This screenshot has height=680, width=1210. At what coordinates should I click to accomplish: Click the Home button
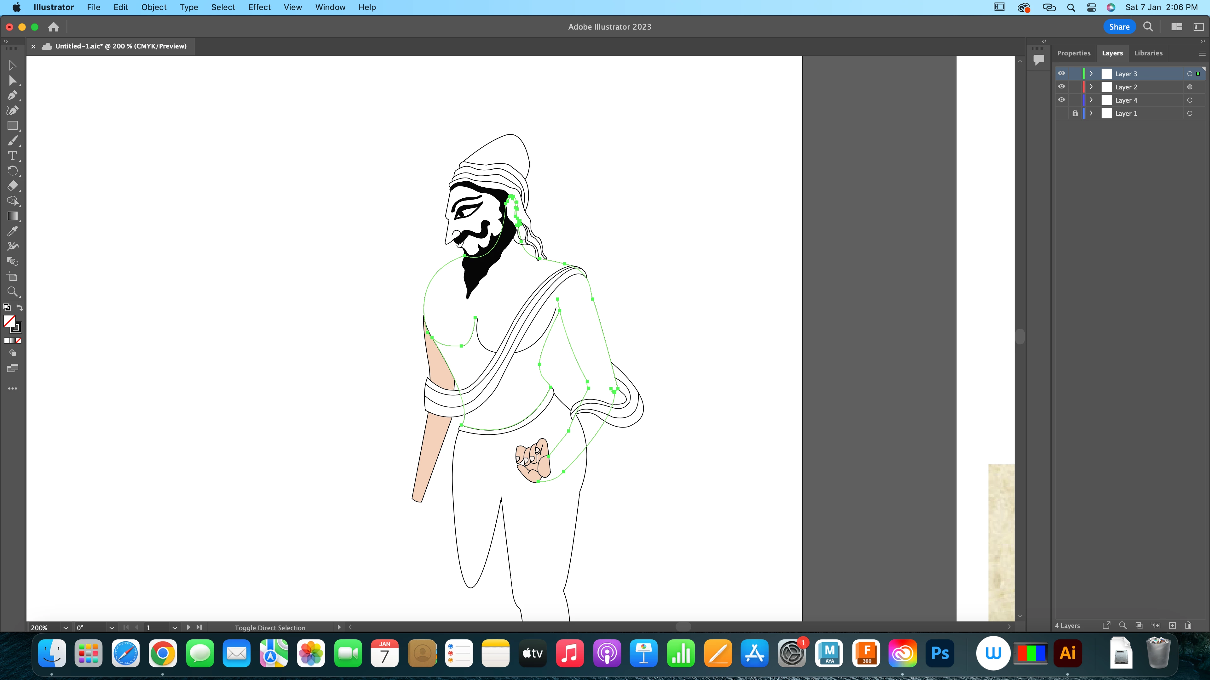54,27
